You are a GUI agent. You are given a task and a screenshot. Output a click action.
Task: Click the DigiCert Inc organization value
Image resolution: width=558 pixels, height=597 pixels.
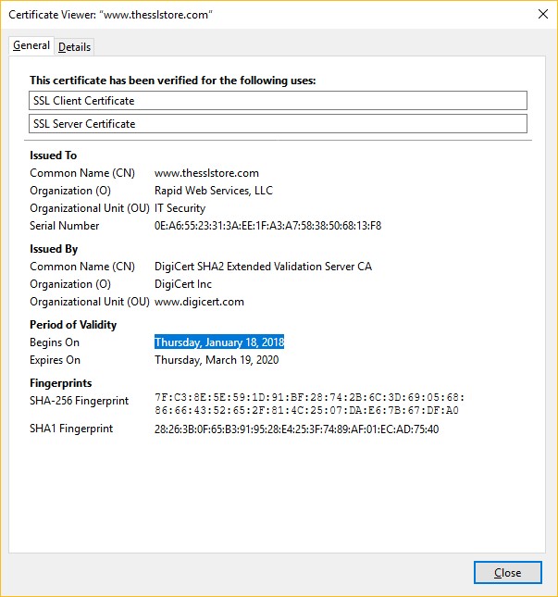(x=182, y=284)
